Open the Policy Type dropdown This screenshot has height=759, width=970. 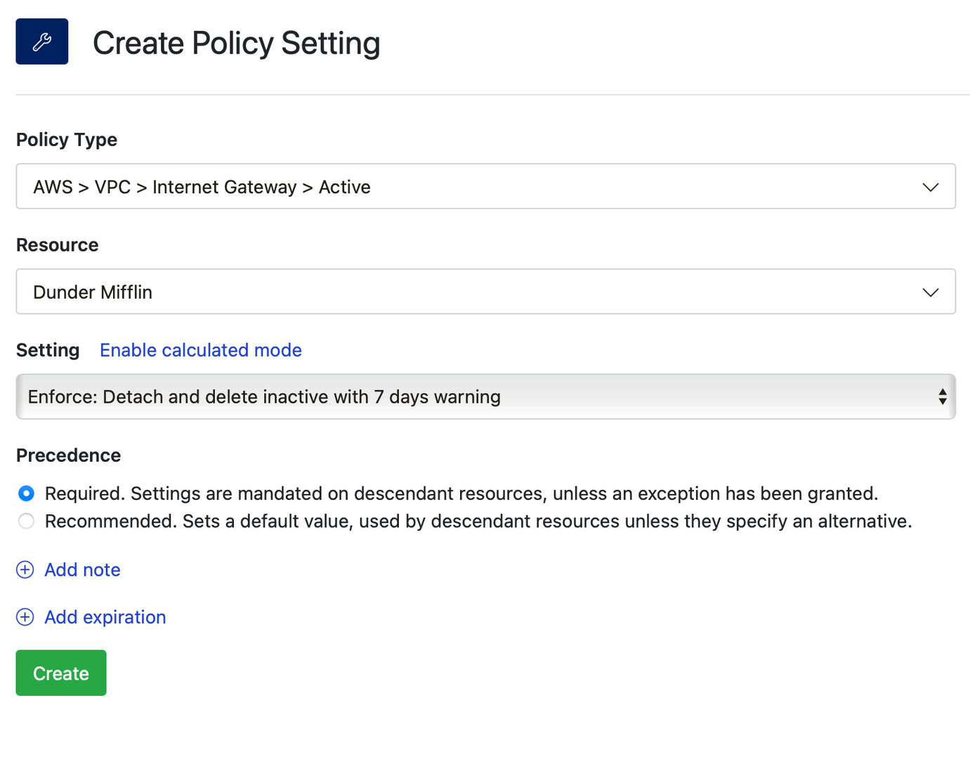tap(485, 186)
